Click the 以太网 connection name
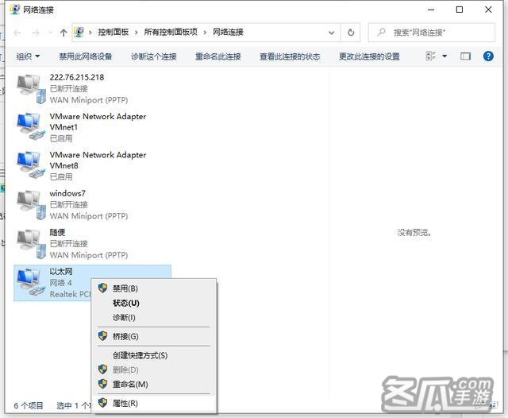508x418 pixels. point(61,272)
